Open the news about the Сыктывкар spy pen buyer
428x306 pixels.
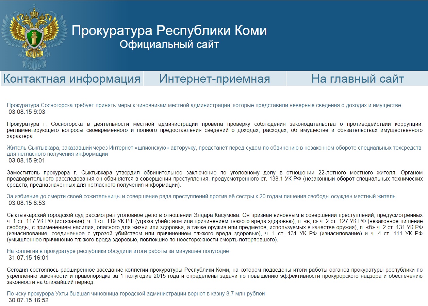pyautogui.click(x=214, y=151)
